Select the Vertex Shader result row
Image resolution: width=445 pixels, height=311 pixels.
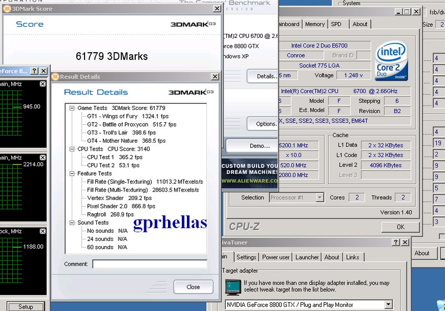point(120,198)
